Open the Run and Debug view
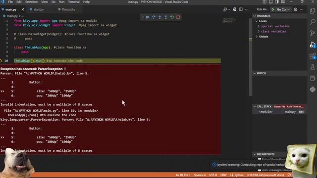The height and width of the screenshot is (178, 317). 313,44
